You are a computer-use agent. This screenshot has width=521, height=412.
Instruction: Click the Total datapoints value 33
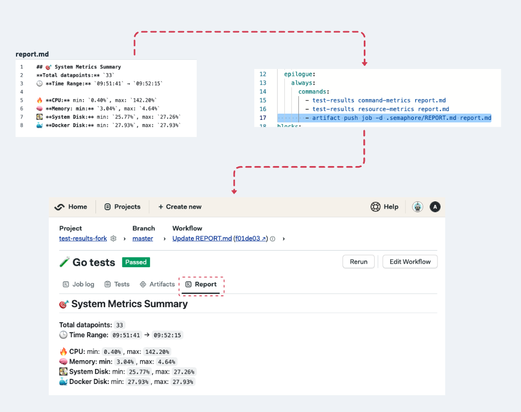[x=119, y=325]
